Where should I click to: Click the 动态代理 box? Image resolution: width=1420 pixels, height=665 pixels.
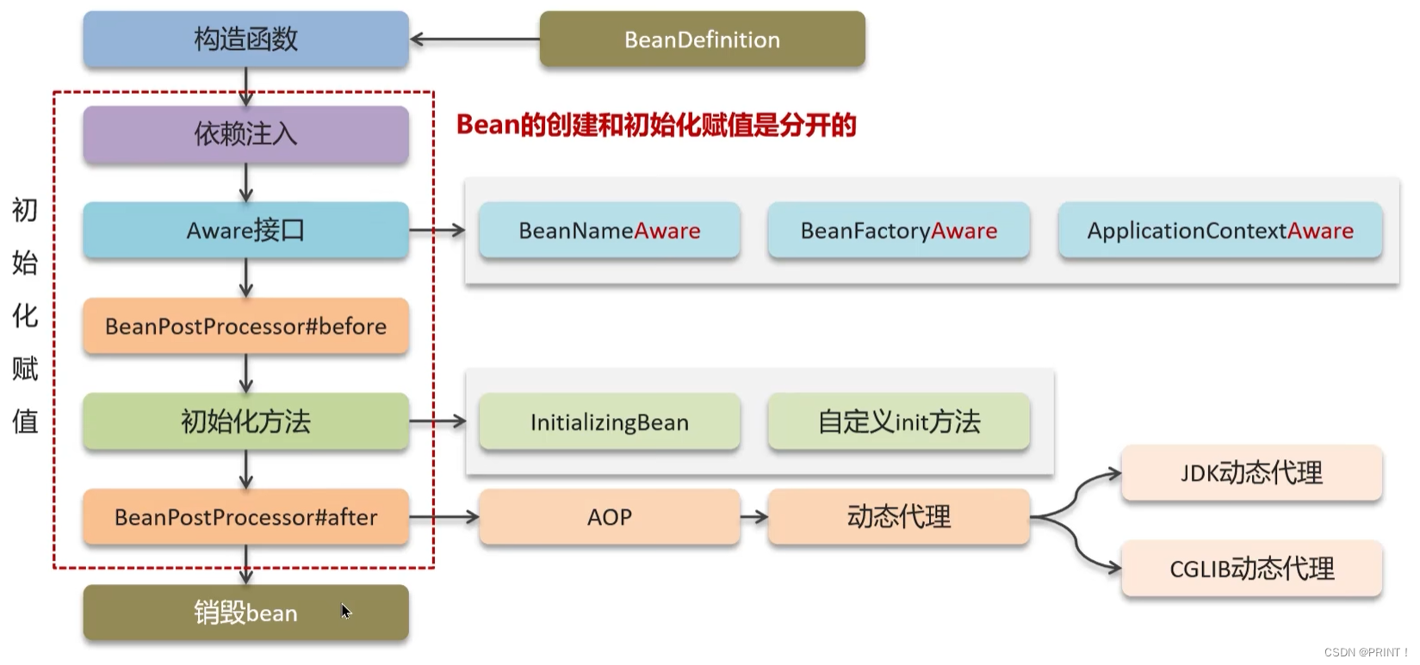tap(899, 517)
